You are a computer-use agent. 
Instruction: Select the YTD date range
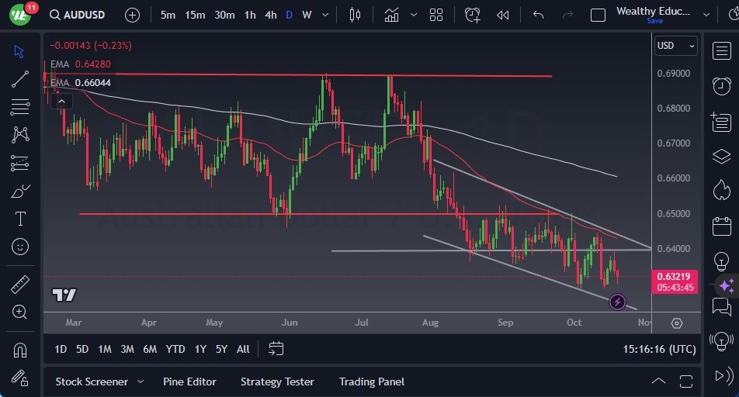[x=175, y=349]
